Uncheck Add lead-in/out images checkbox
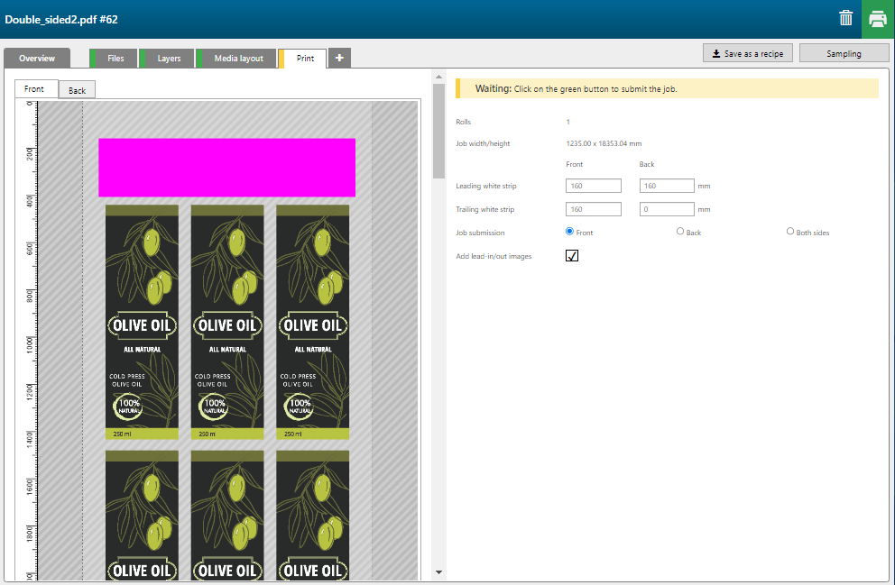The image size is (895, 585). click(571, 256)
